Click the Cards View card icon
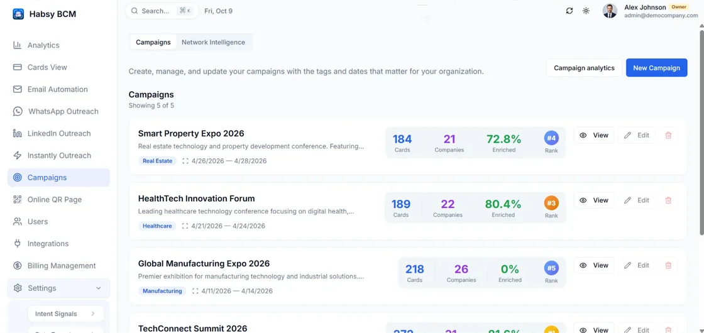 [18, 67]
